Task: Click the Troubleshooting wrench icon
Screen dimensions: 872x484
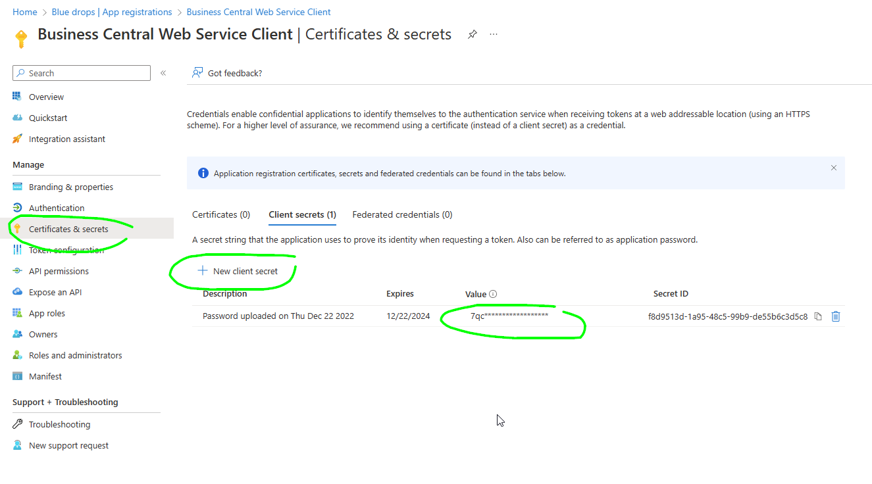Action: [x=17, y=424]
